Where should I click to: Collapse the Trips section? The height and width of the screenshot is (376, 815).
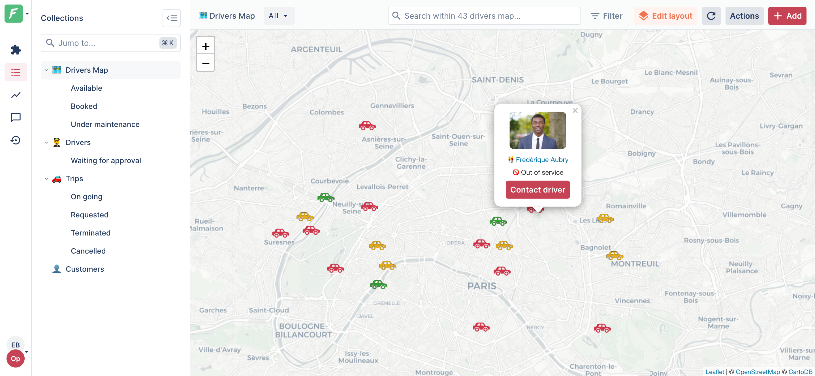(46, 178)
